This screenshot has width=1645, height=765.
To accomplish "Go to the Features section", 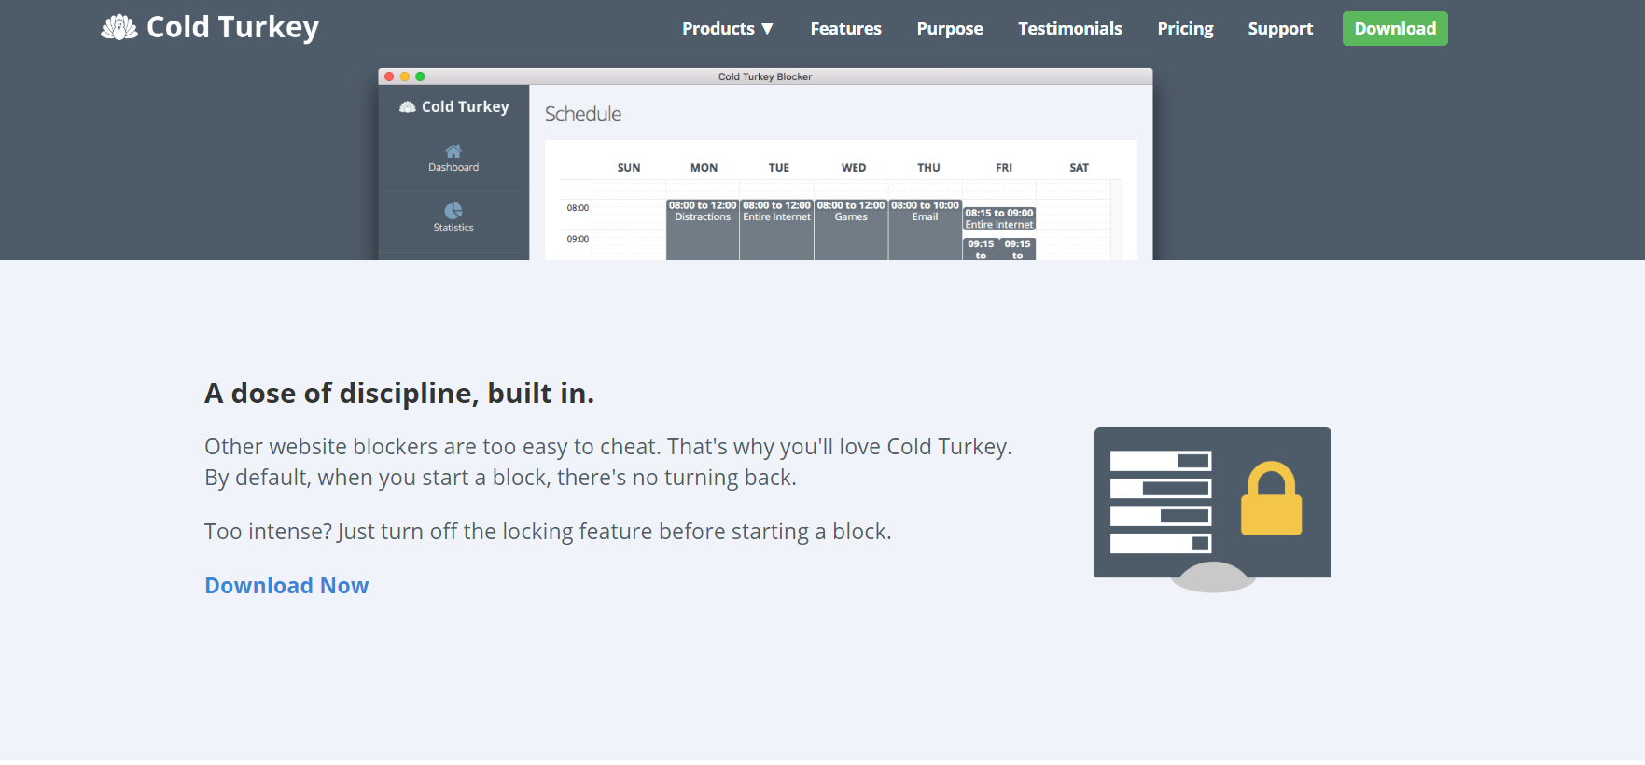I will click(845, 29).
